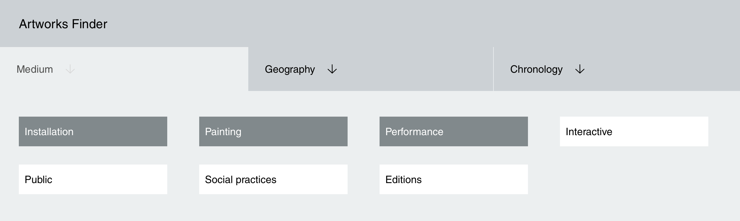Expand the Chronology dropdown panel
Screen dimensions: 740x221
616,70
